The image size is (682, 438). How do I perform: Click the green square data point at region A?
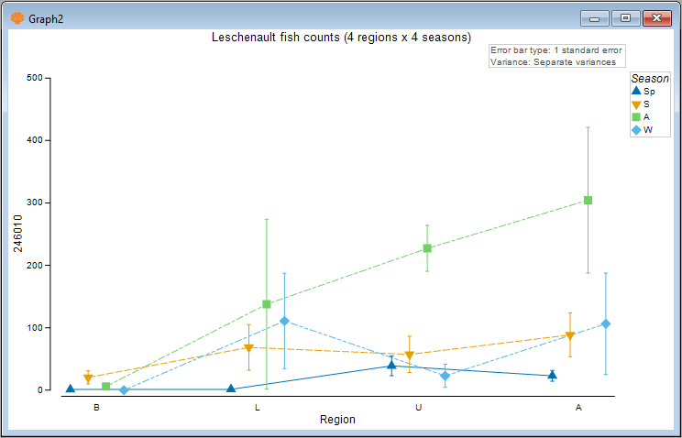[x=588, y=200]
